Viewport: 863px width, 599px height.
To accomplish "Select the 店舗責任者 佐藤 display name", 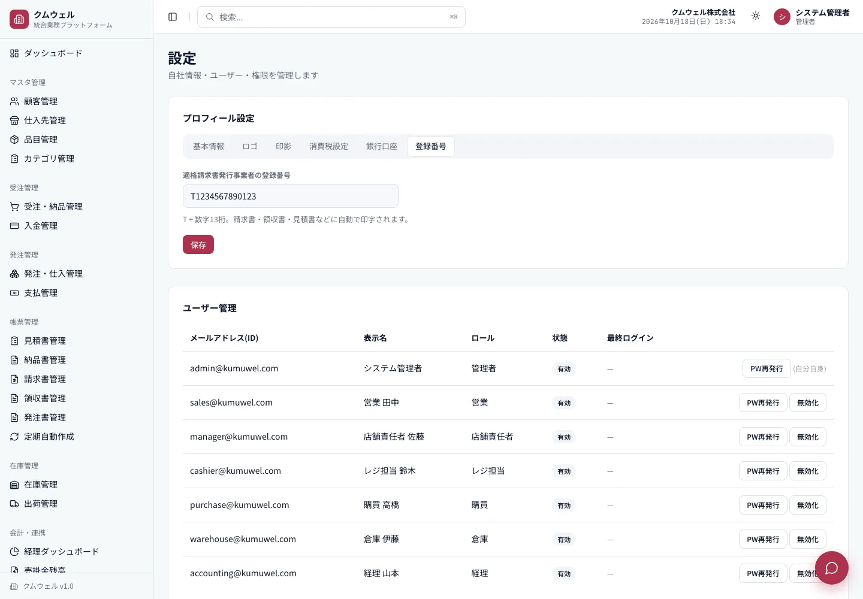I will tap(394, 437).
